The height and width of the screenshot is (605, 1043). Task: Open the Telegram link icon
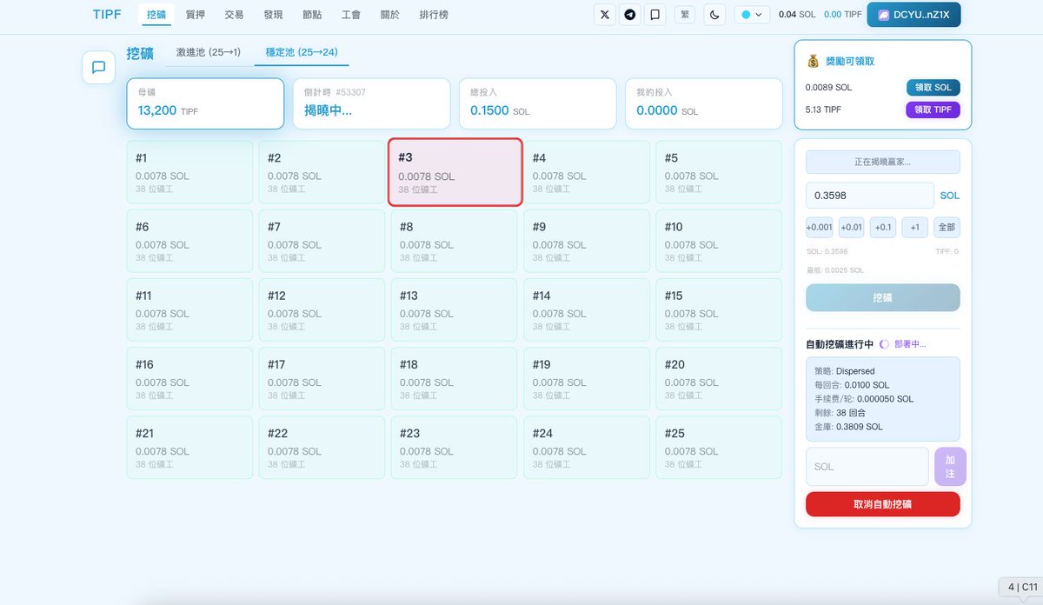click(x=630, y=15)
